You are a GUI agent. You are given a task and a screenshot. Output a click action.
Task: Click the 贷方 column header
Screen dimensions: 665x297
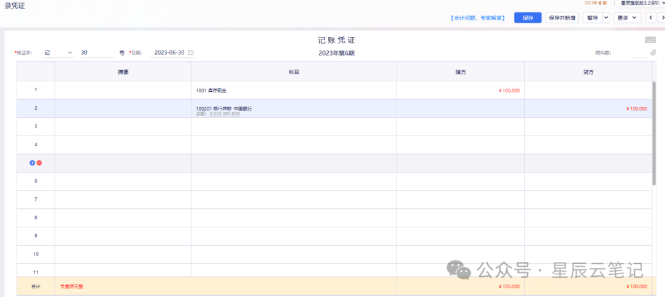[588, 71]
